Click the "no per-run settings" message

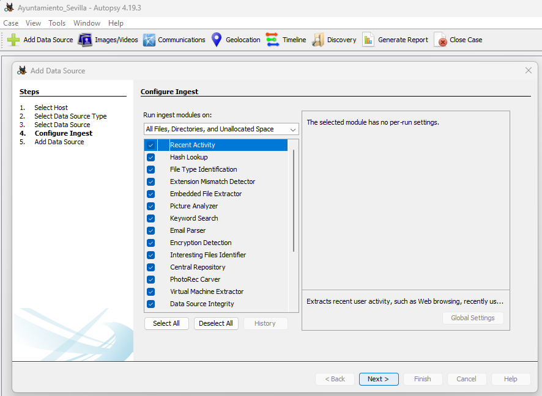click(x=373, y=123)
